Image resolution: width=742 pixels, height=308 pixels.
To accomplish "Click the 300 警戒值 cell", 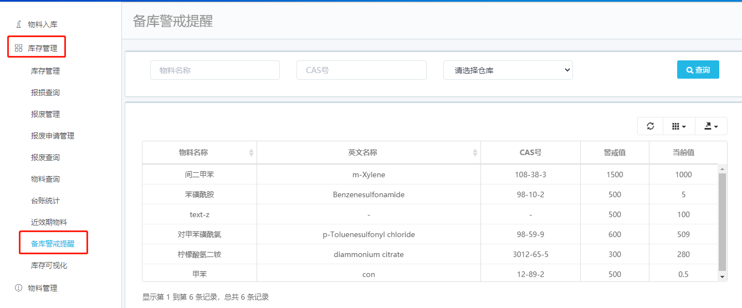I will point(615,254).
